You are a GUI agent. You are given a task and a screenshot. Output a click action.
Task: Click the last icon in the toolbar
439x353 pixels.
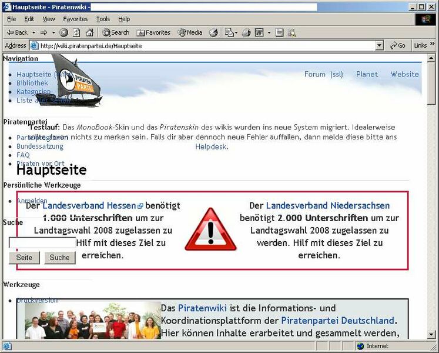(x=291, y=32)
